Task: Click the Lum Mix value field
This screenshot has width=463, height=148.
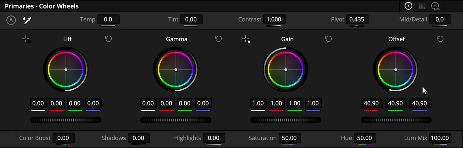Action: pos(440,138)
